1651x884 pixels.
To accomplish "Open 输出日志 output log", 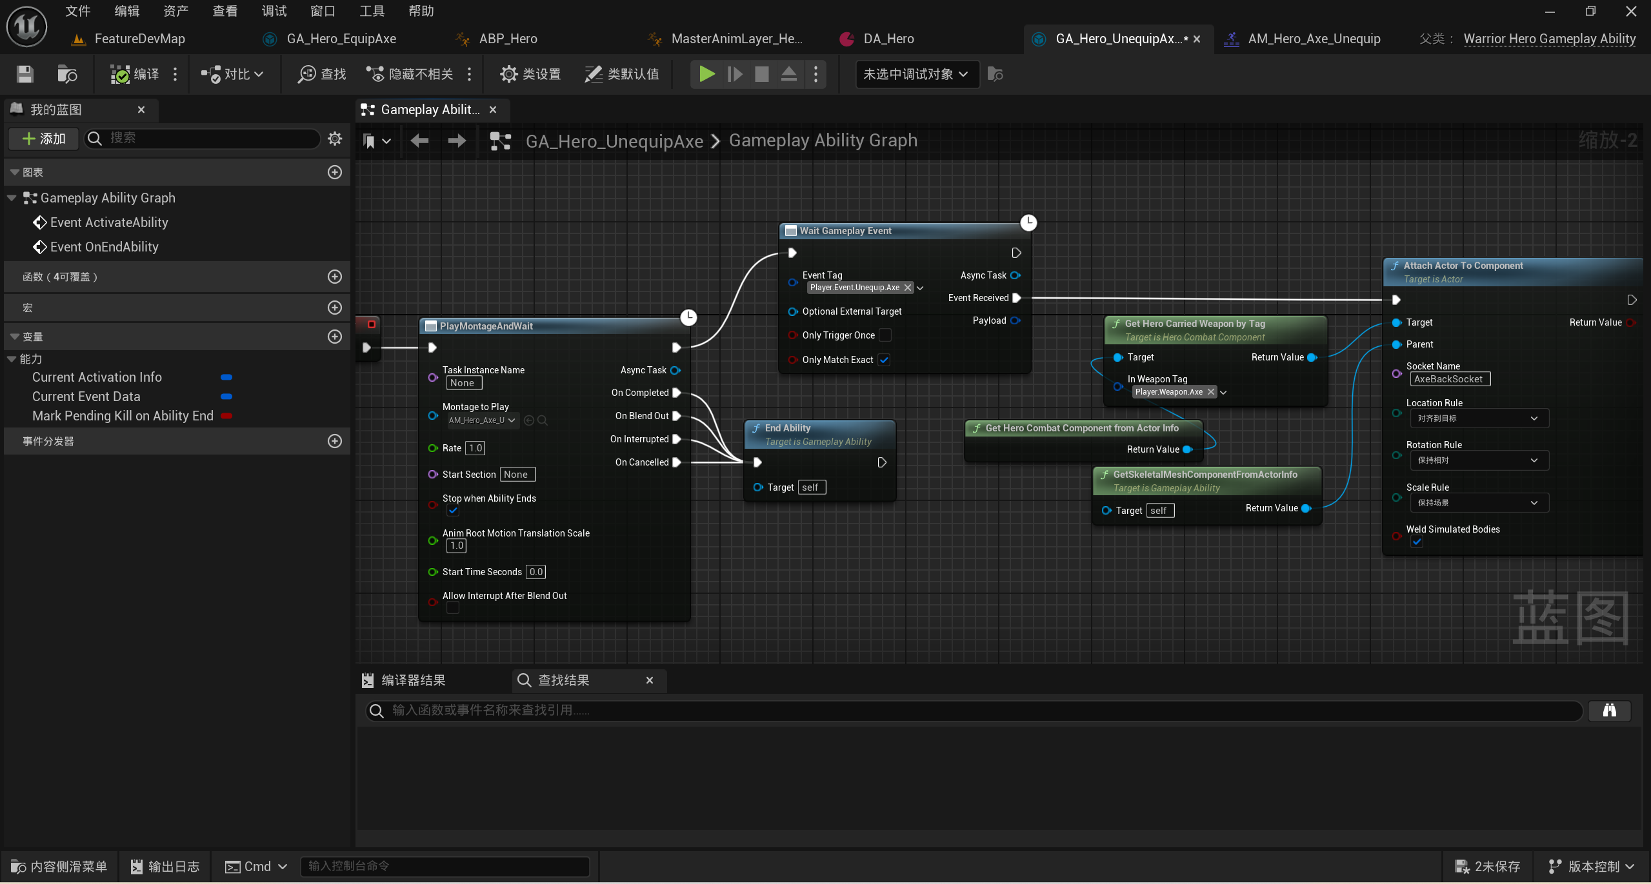I will pos(165,867).
